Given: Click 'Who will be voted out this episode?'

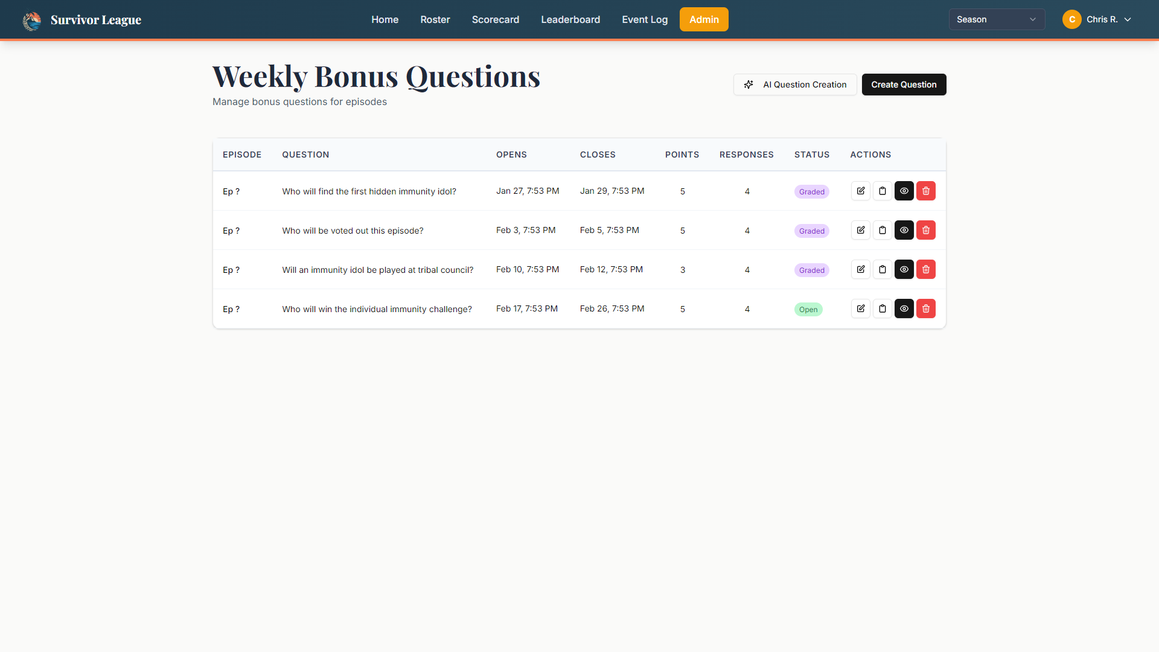Looking at the screenshot, I should pos(353,231).
